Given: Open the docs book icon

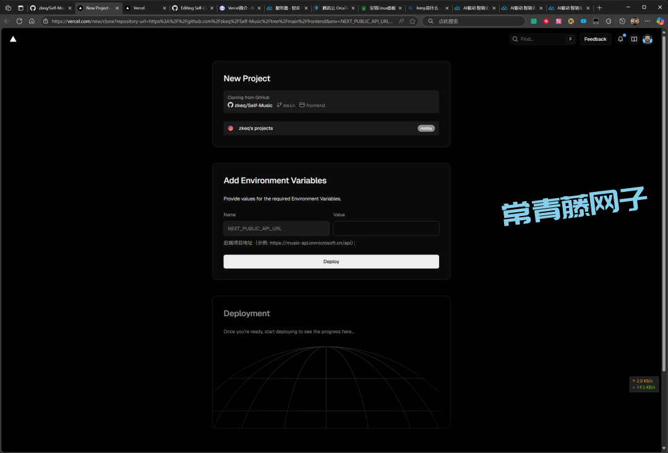Looking at the screenshot, I should pos(634,39).
